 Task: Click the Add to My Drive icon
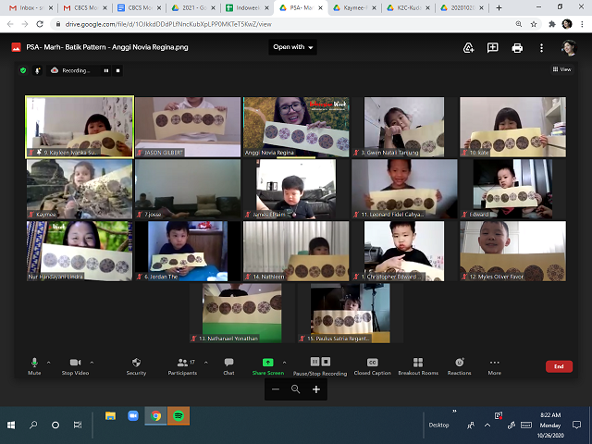[x=469, y=47]
